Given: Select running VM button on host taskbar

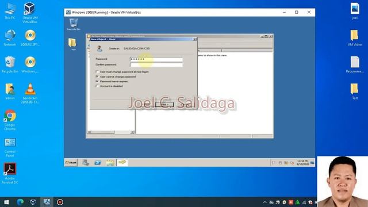Looking at the screenshot, I should 47,202.
